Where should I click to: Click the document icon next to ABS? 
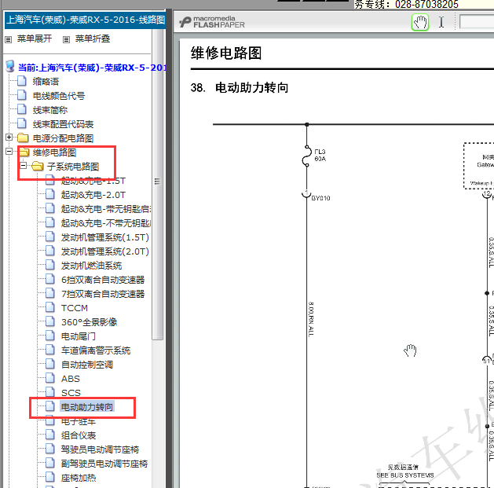tap(50, 378)
